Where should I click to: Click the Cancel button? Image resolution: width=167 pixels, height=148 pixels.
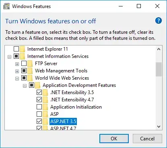pyautogui.click(x=147, y=139)
